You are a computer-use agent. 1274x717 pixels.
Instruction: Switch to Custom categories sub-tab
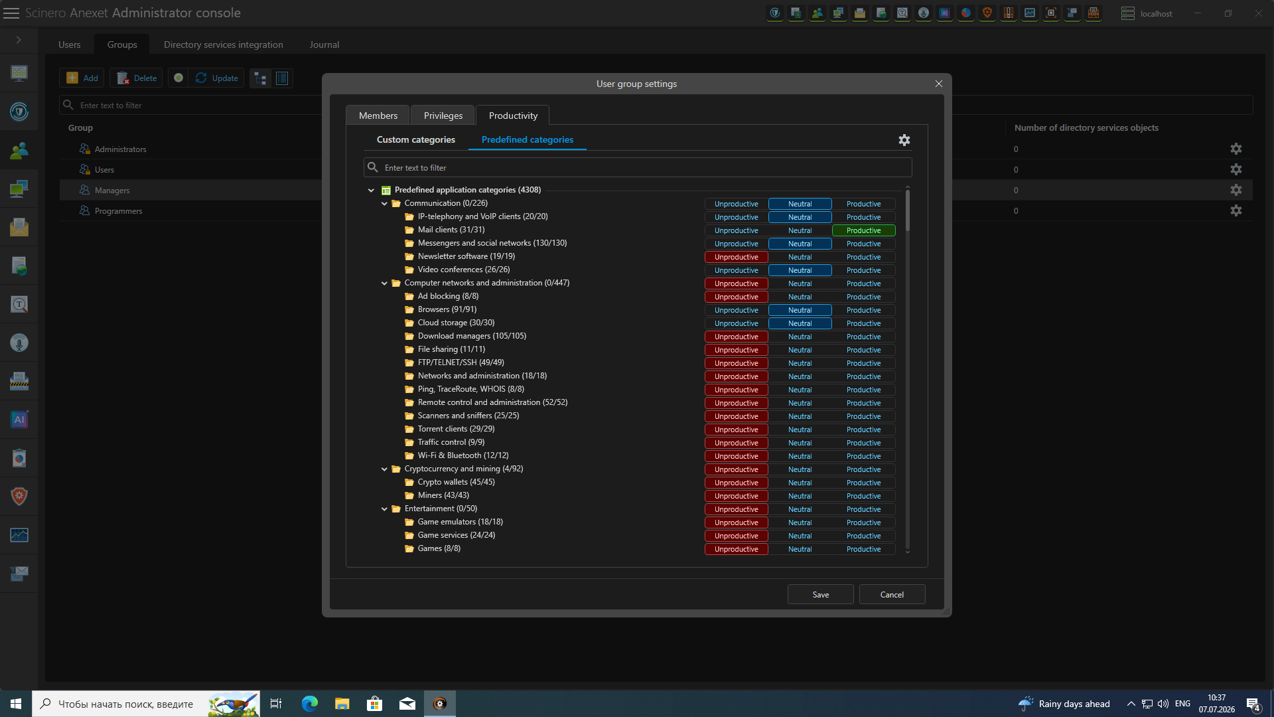tap(416, 139)
